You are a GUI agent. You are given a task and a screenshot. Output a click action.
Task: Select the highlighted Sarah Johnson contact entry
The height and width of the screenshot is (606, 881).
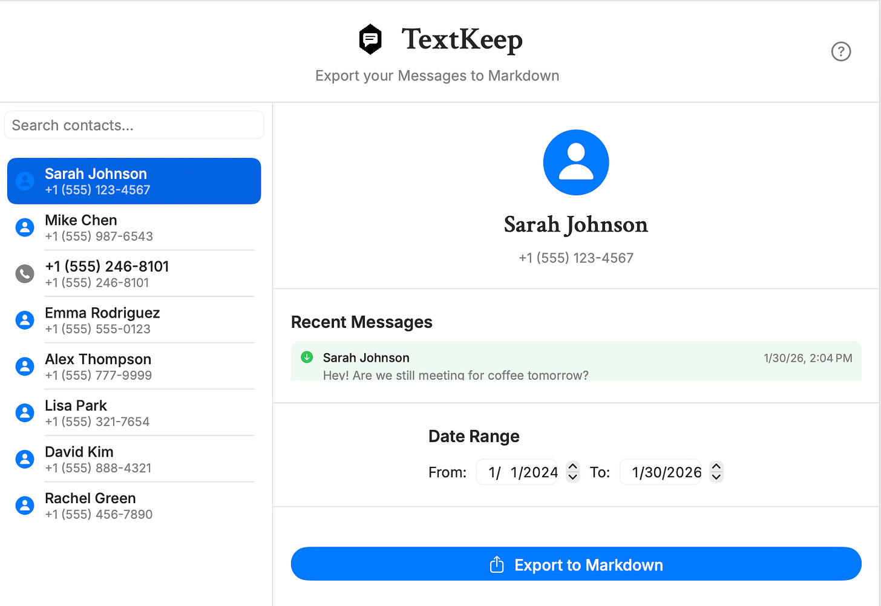click(134, 181)
